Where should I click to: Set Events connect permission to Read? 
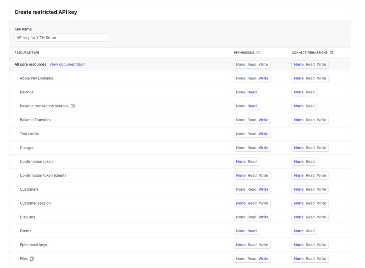pos(310,231)
